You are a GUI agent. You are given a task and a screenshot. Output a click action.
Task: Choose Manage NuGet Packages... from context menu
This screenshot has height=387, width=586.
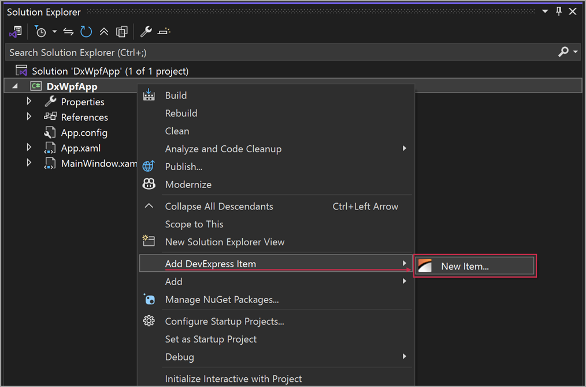click(222, 300)
